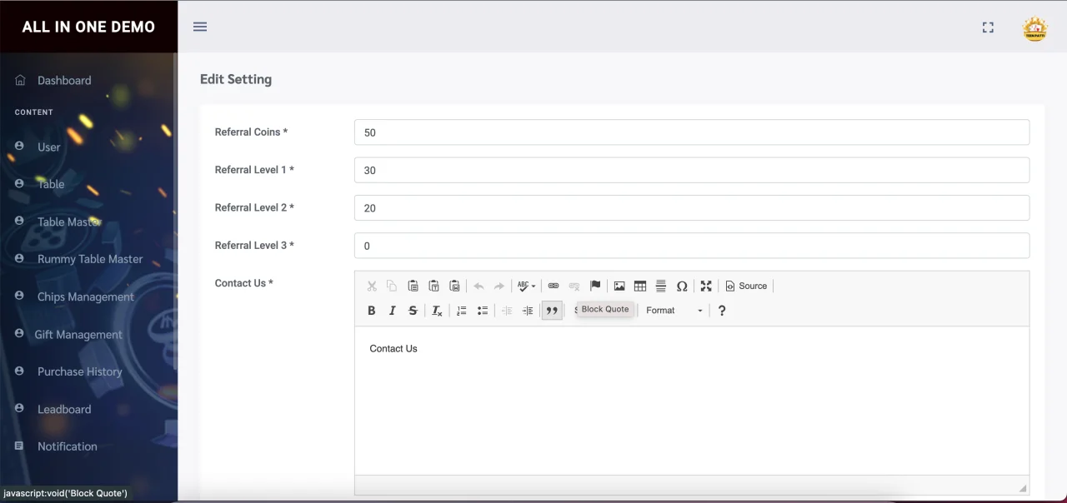Toggle the sidebar with the hamburger menu icon
The image size is (1067, 503).
coord(200,27)
